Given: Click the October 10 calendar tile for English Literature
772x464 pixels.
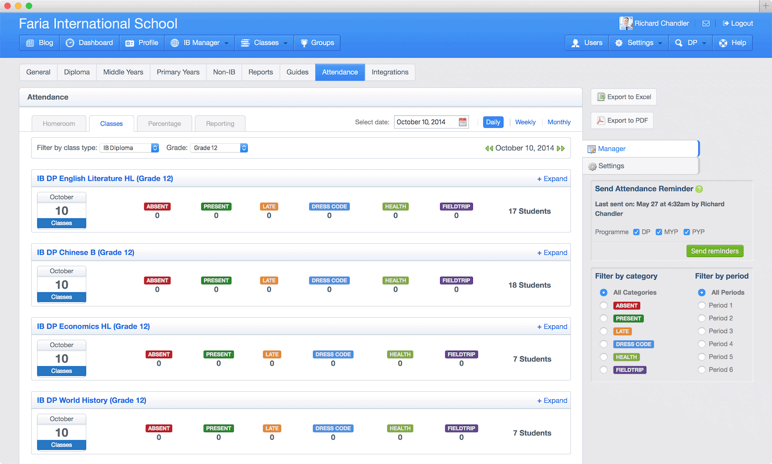Looking at the screenshot, I should 62,211.
